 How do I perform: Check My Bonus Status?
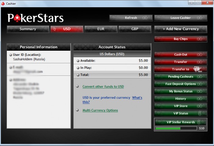tap(181, 91)
